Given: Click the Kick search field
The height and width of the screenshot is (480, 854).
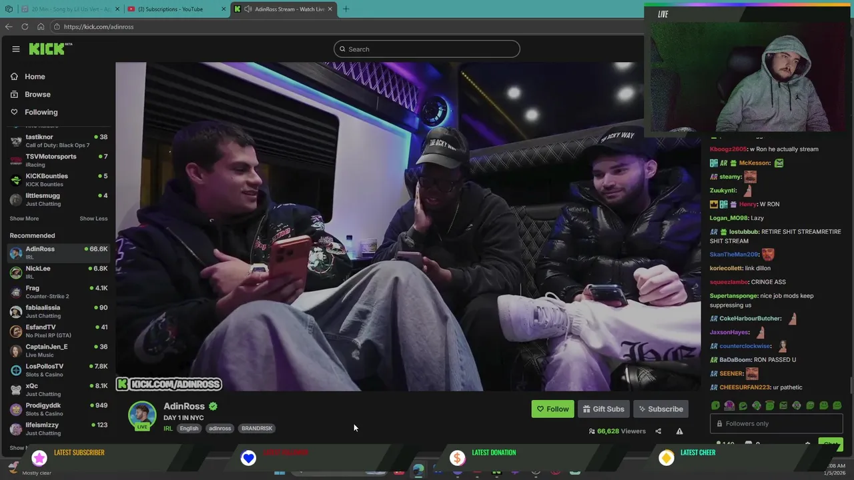Looking at the screenshot, I should coord(427,49).
